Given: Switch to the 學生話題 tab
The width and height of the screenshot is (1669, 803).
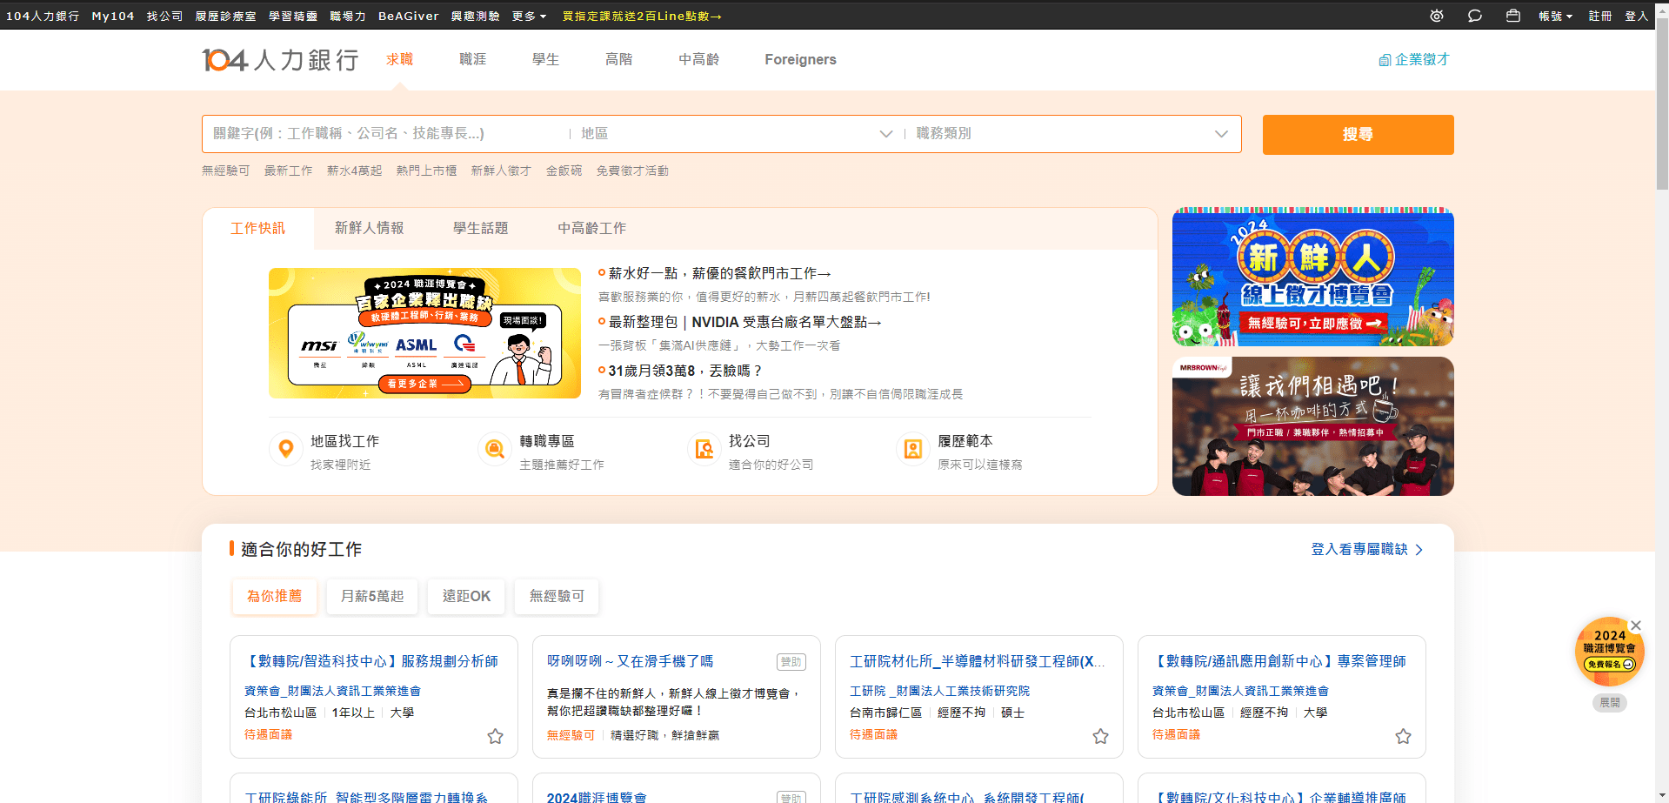Looking at the screenshot, I should 481,228.
